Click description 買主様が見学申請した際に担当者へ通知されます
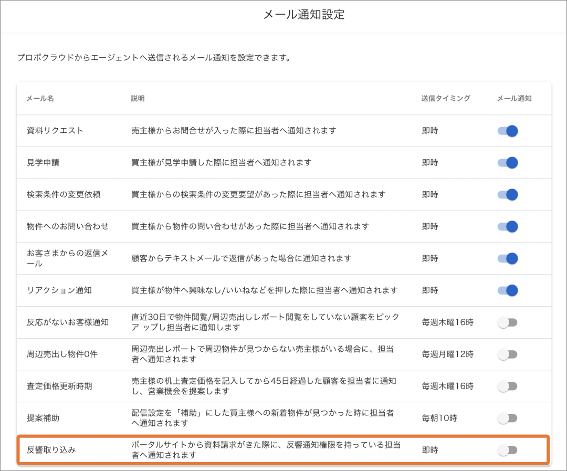Image resolution: width=567 pixels, height=471 pixels. tap(222, 162)
